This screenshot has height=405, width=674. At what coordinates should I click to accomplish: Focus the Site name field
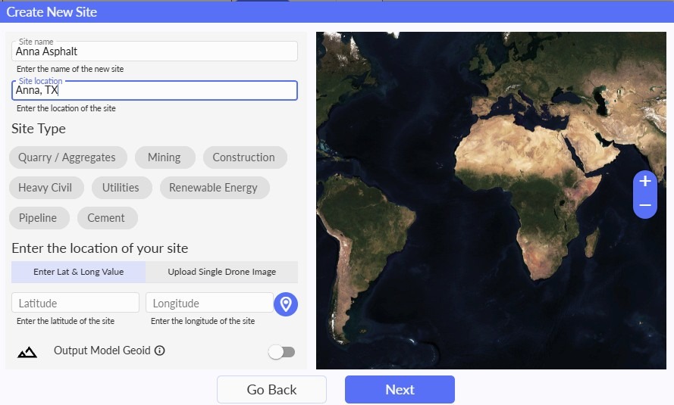pyautogui.click(x=155, y=51)
